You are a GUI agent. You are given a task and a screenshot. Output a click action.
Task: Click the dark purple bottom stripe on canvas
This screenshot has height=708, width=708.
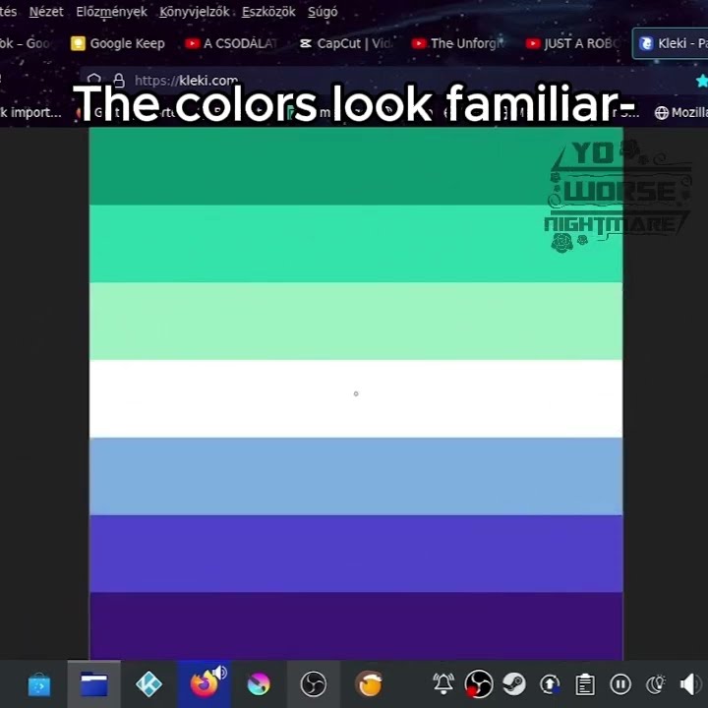click(356, 626)
